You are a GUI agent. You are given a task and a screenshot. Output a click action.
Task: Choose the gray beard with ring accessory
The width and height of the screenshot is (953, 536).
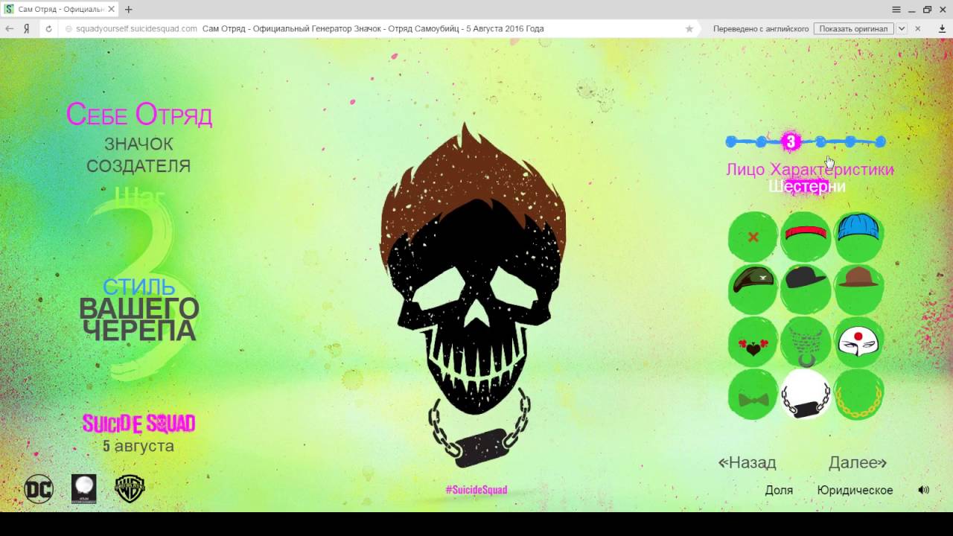click(806, 342)
